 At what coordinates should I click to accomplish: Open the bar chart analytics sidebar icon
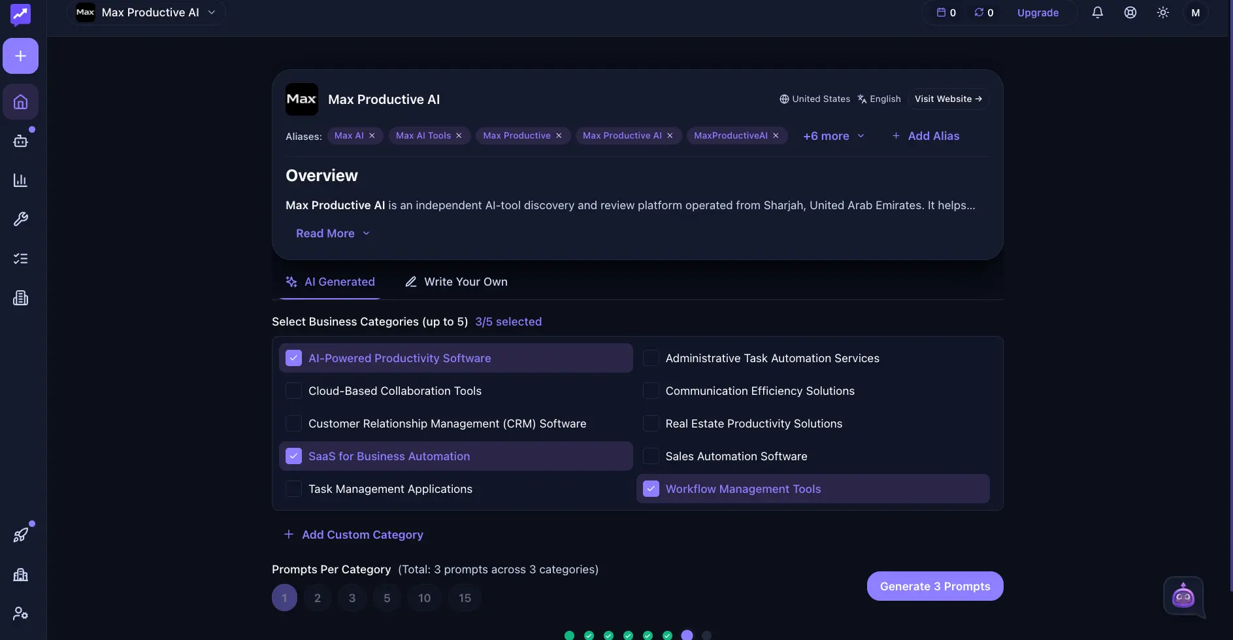pos(20,180)
